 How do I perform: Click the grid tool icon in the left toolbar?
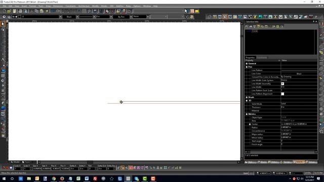tap(3, 76)
